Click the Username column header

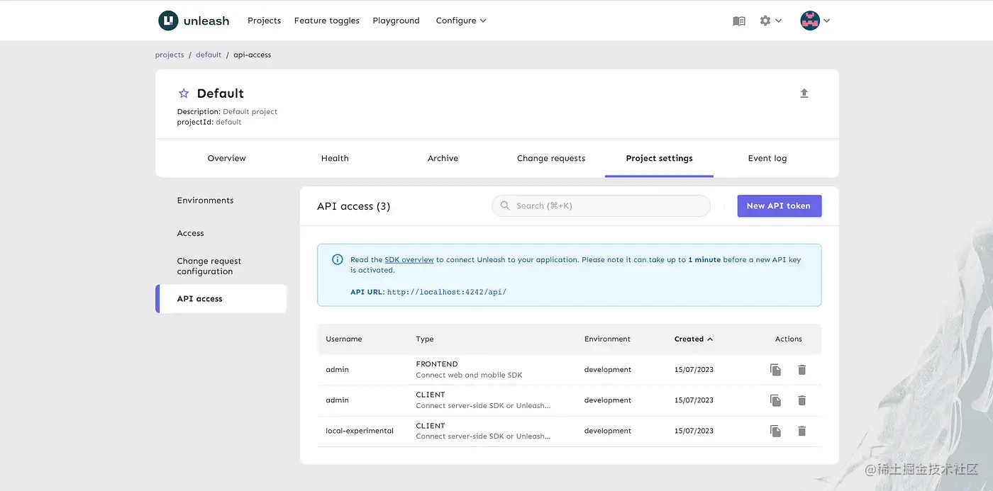click(x=344, y=339)
